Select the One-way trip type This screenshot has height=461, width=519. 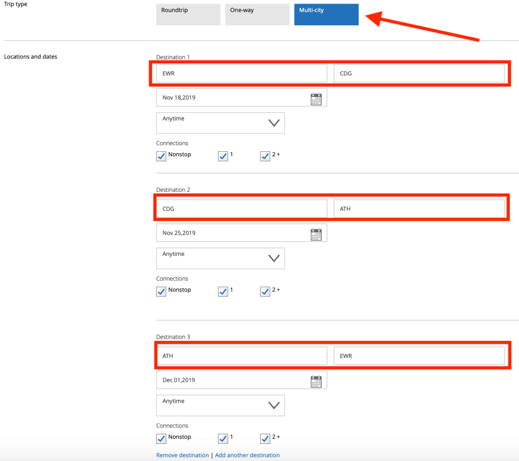coord(257,15)
